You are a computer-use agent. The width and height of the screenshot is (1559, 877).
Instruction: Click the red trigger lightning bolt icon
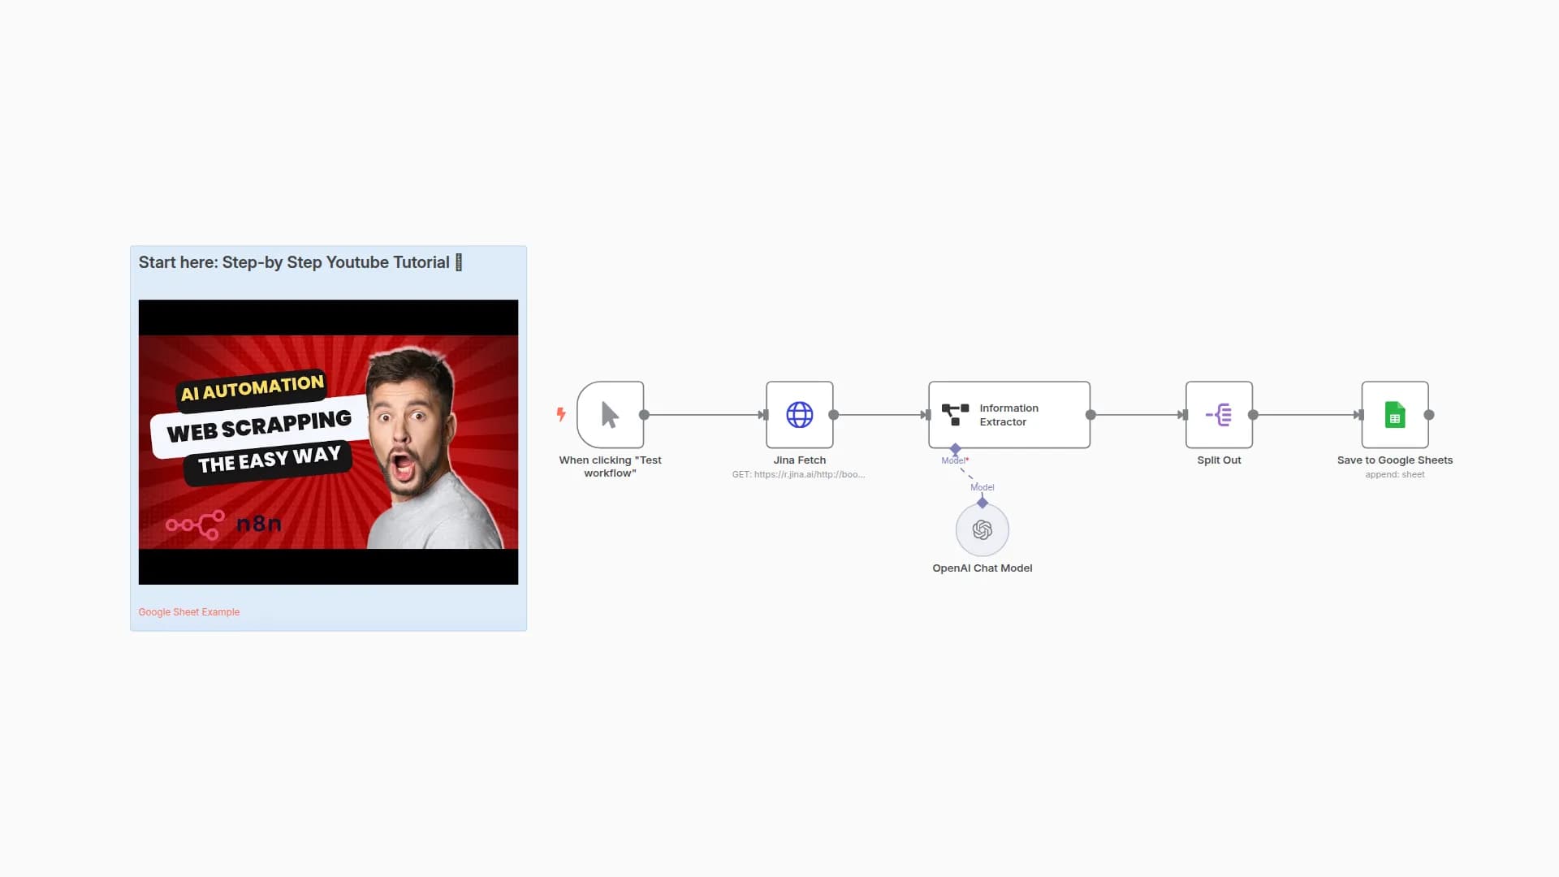(561, 414)
